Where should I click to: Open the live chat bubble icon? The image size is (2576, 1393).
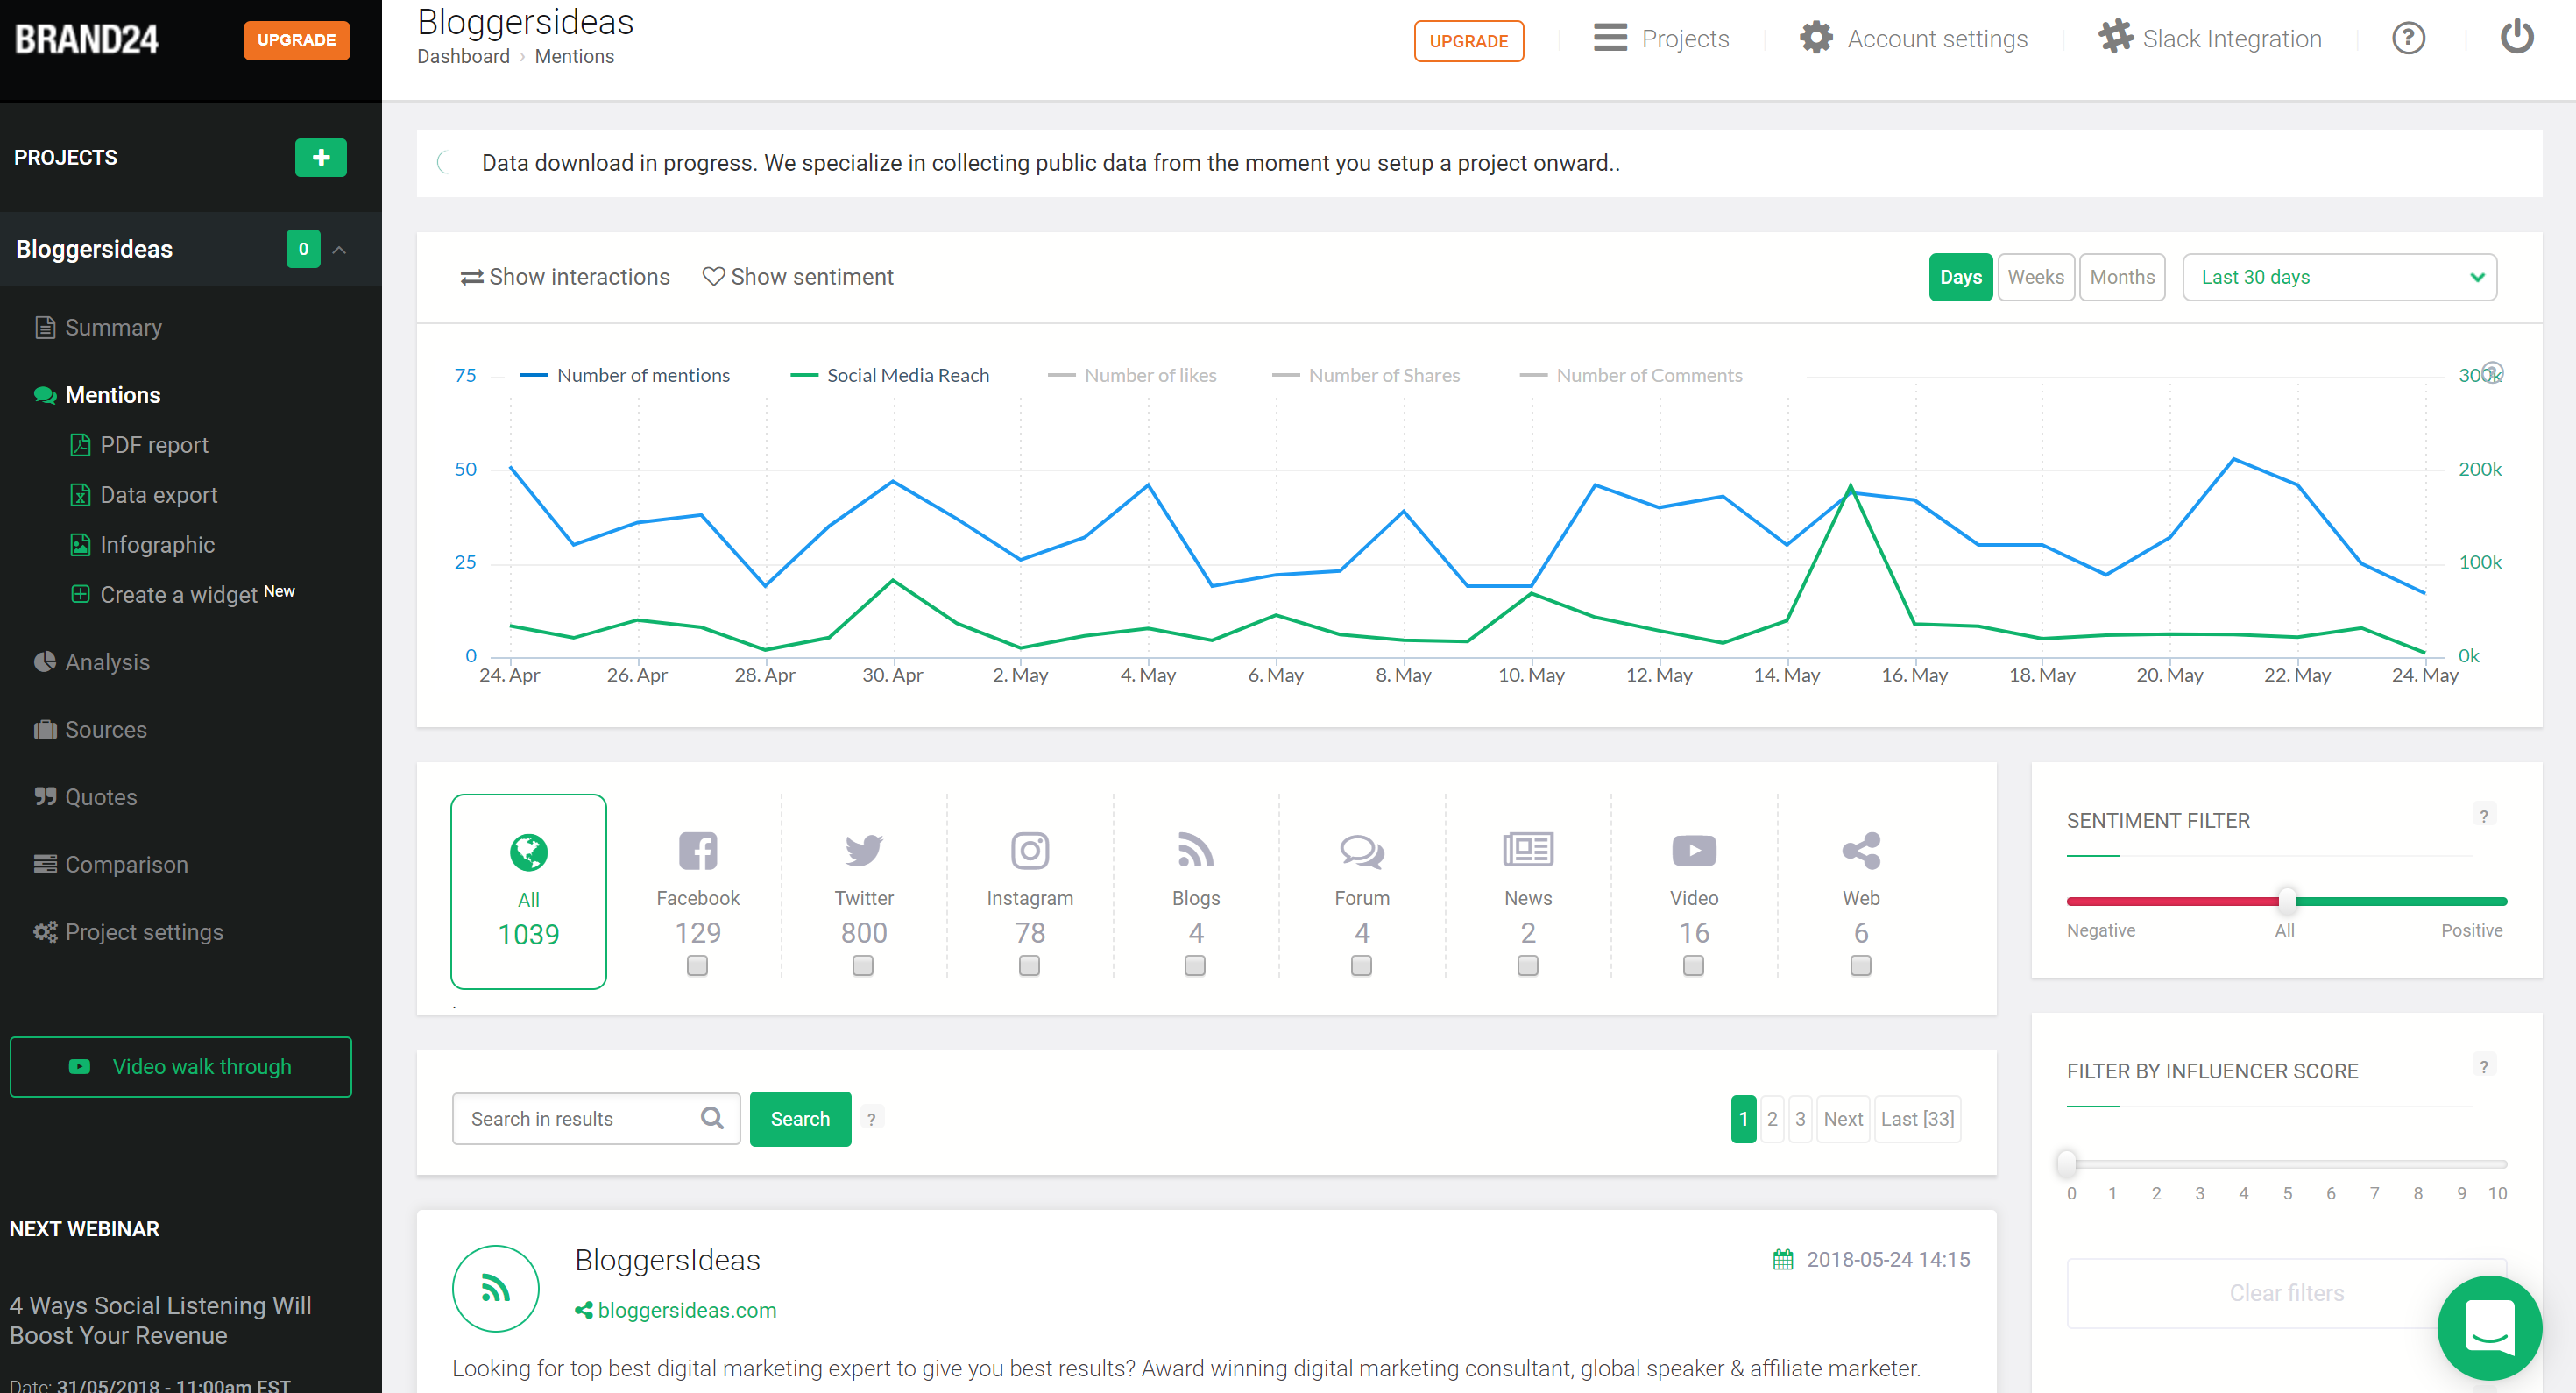point(2488,1326)
